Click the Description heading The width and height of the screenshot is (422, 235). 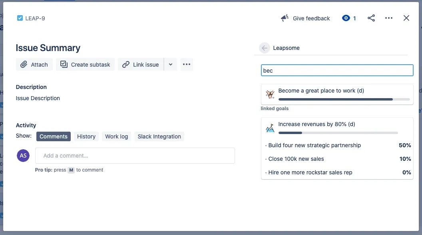(x=31, y=87)
